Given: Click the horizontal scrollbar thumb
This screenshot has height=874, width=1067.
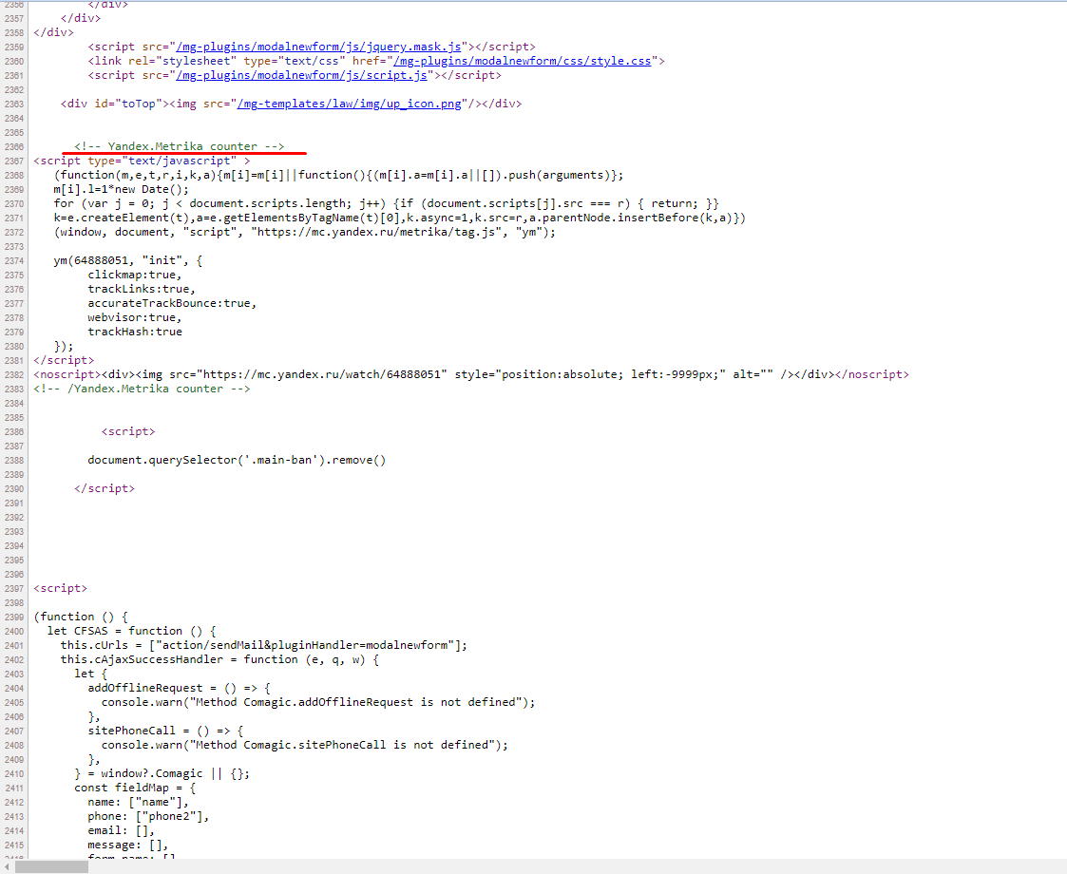Looking at the screenshot, I should 51,867.
